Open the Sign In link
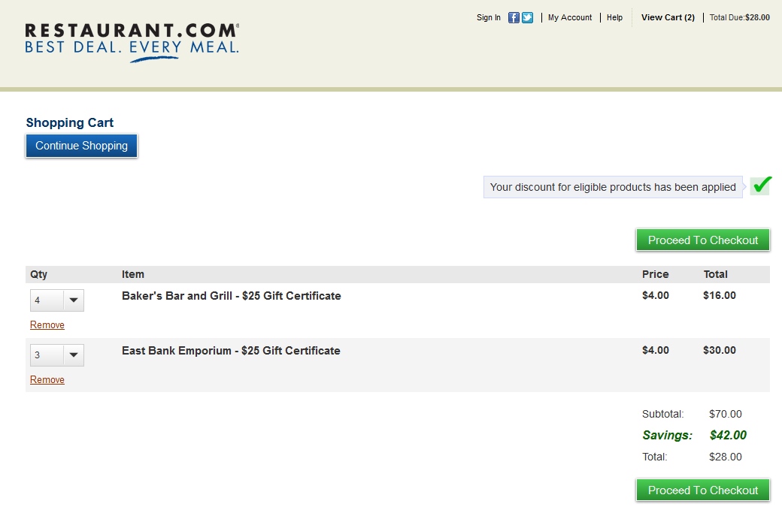The image size is (782, 513). pyautogui.click(x=488, y=17)
